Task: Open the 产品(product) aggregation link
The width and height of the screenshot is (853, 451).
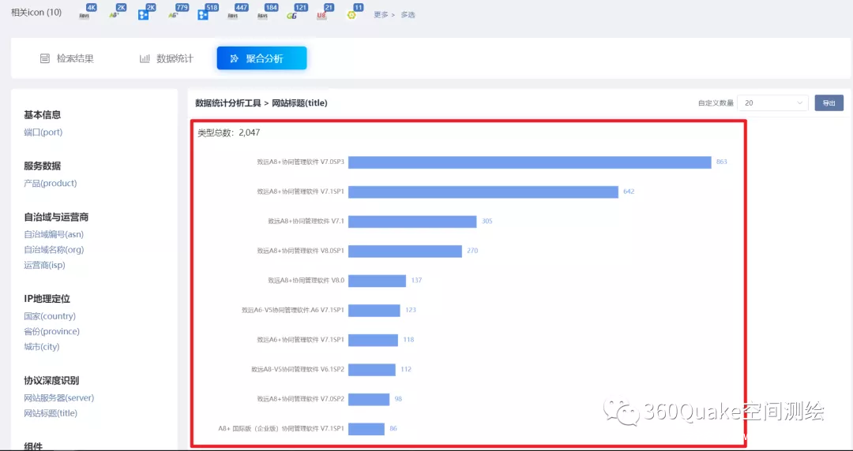Action: click(x=51, y=183)
